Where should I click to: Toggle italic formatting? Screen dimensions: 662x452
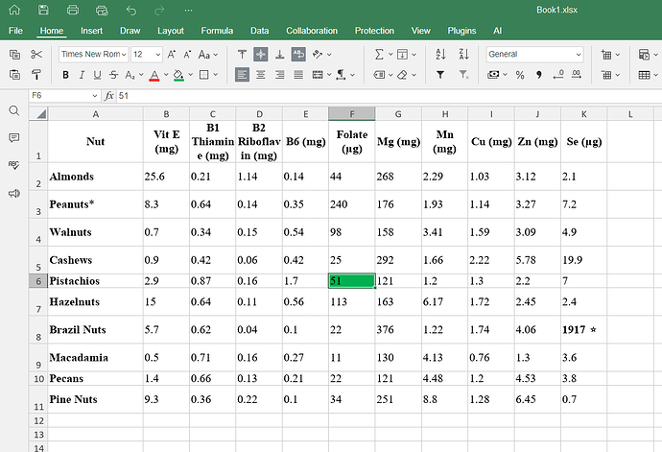coord(82,75)
